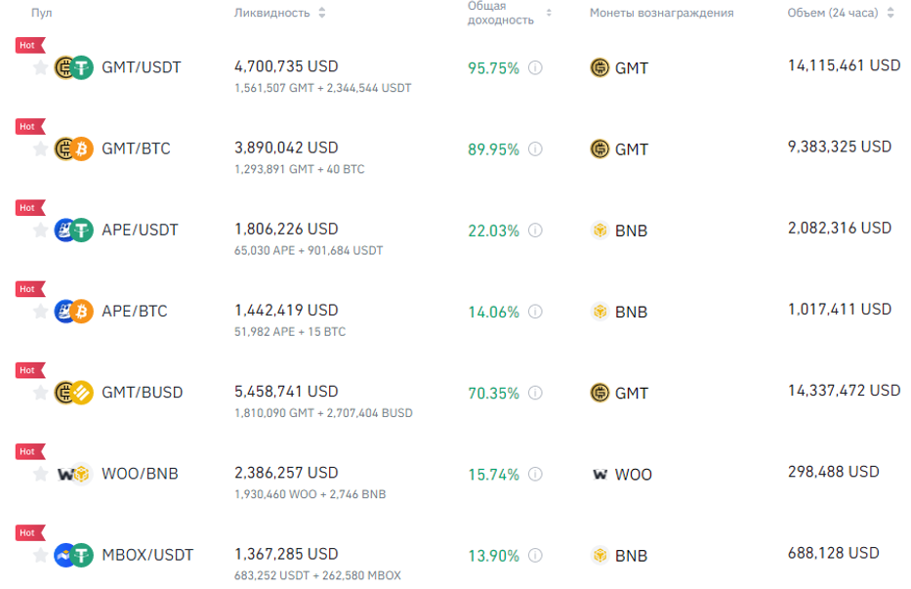This screenshot has height=589, width=911.
Task: Open info icon next to 70.35% yield
Action: [535, 393]
